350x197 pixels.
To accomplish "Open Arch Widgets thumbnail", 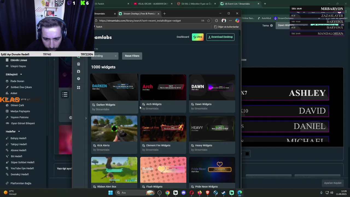I will [x=163, y=87].
